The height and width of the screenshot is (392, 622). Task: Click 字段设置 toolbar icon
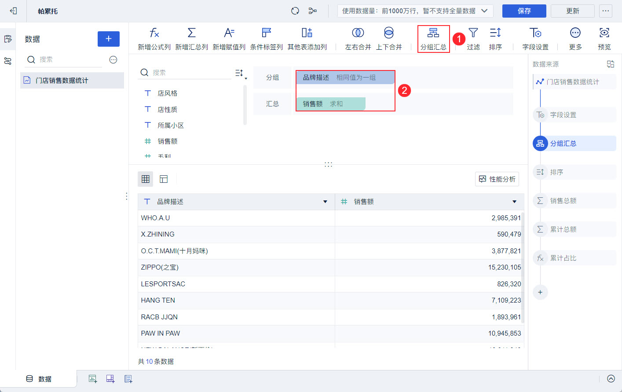click(535, 39)
